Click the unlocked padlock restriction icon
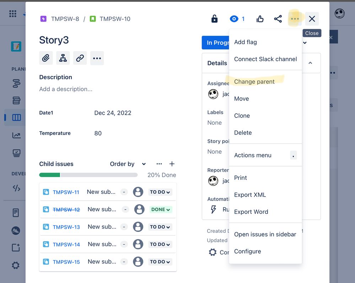This screenshot has height=283, width=355. [214, 19]
